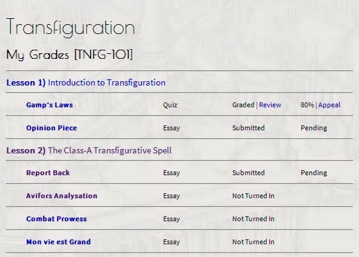Open the Mon vie est Grand assignment
The height and width of the screenshot is (257, 359).
(x=58, y=242)
